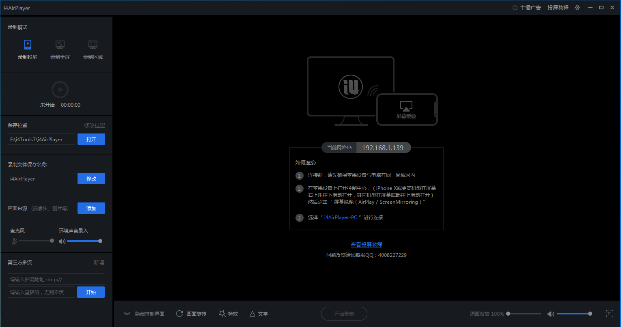Click the rtmp:// stream address field
621x327 pixels.
[x=56, y=279]
